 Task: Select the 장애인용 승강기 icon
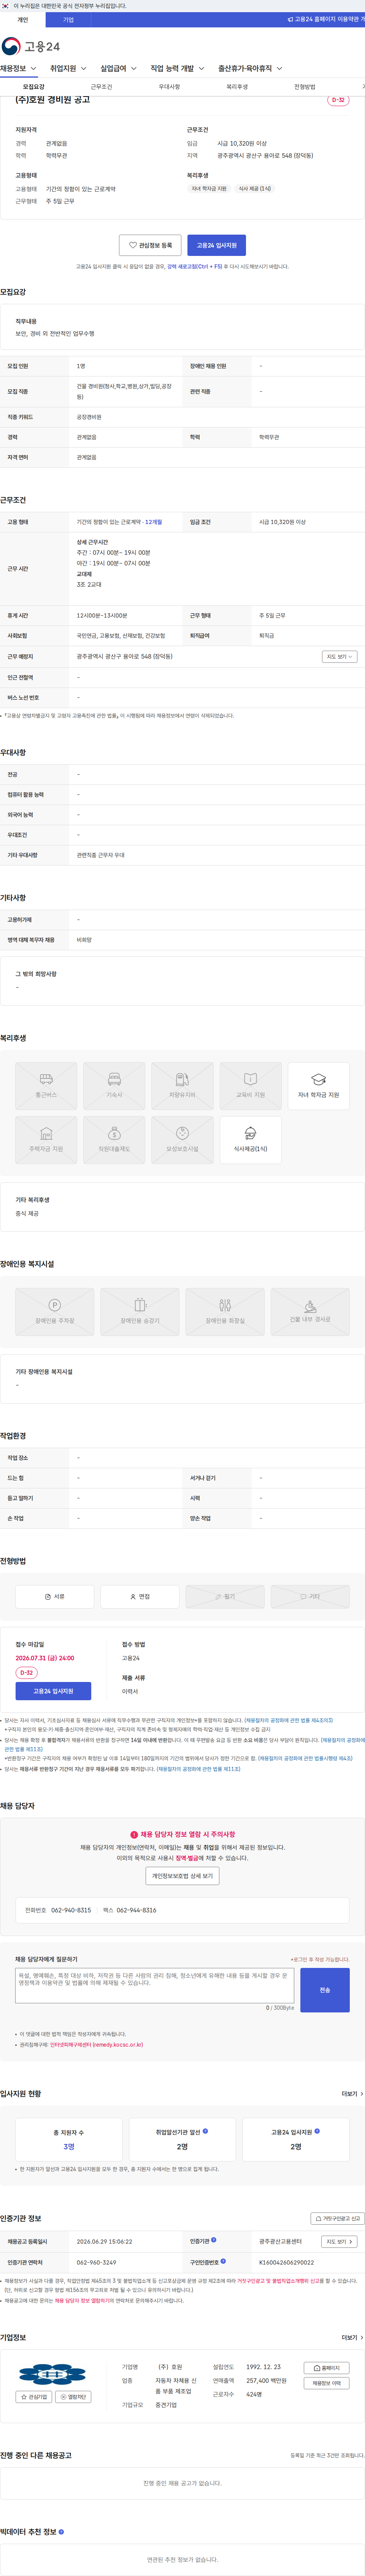140,1312
